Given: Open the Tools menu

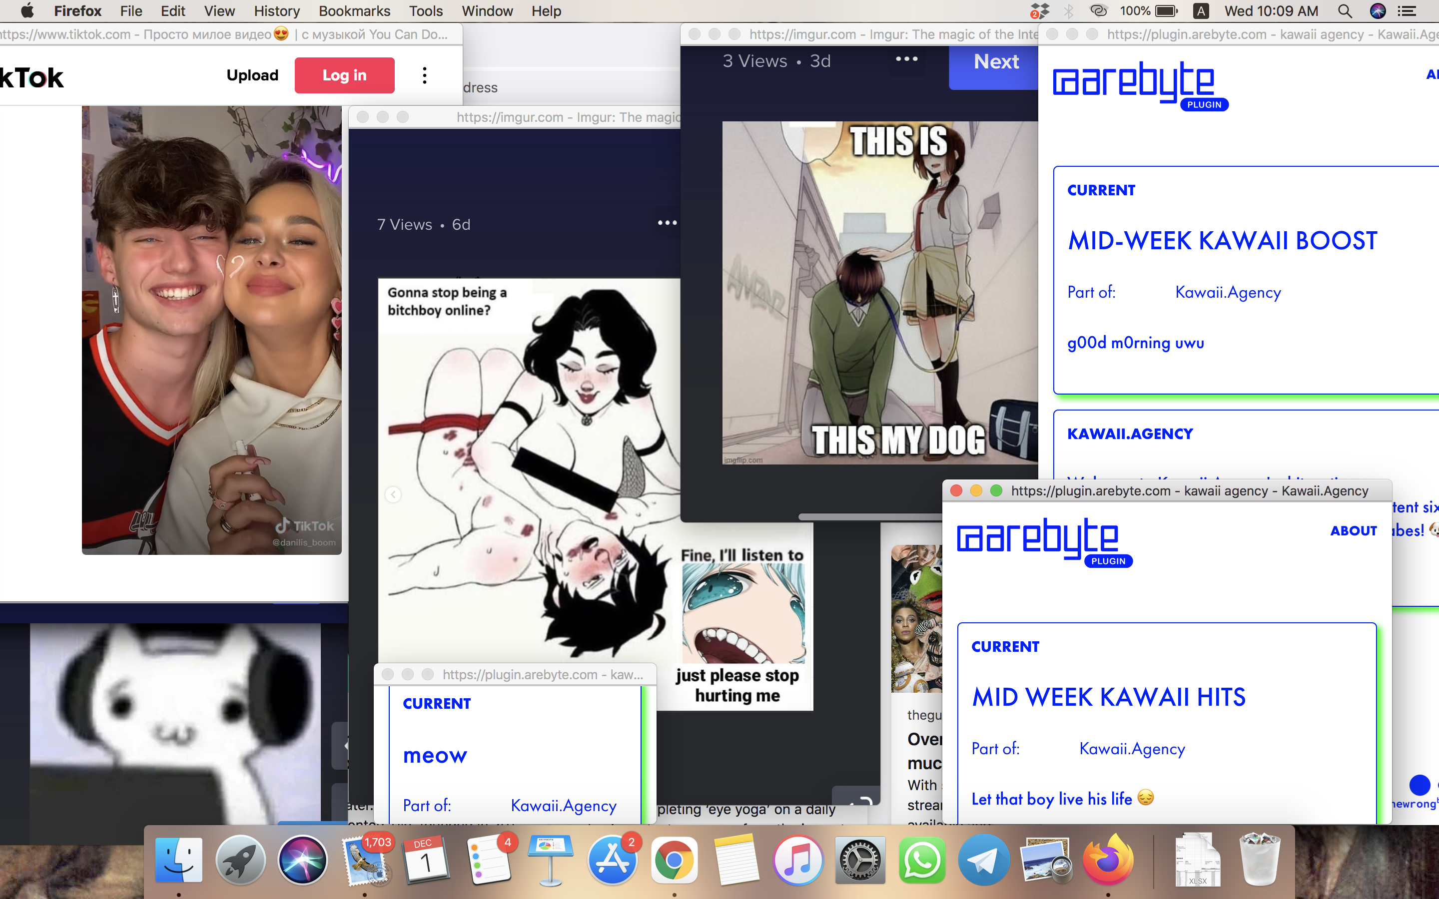Looking at the screenshot, I should (x=426, y=10).
